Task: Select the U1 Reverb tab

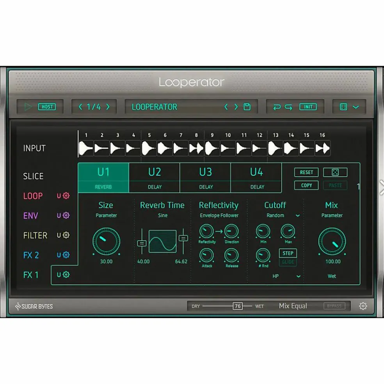Action: (x=103, y=178)
